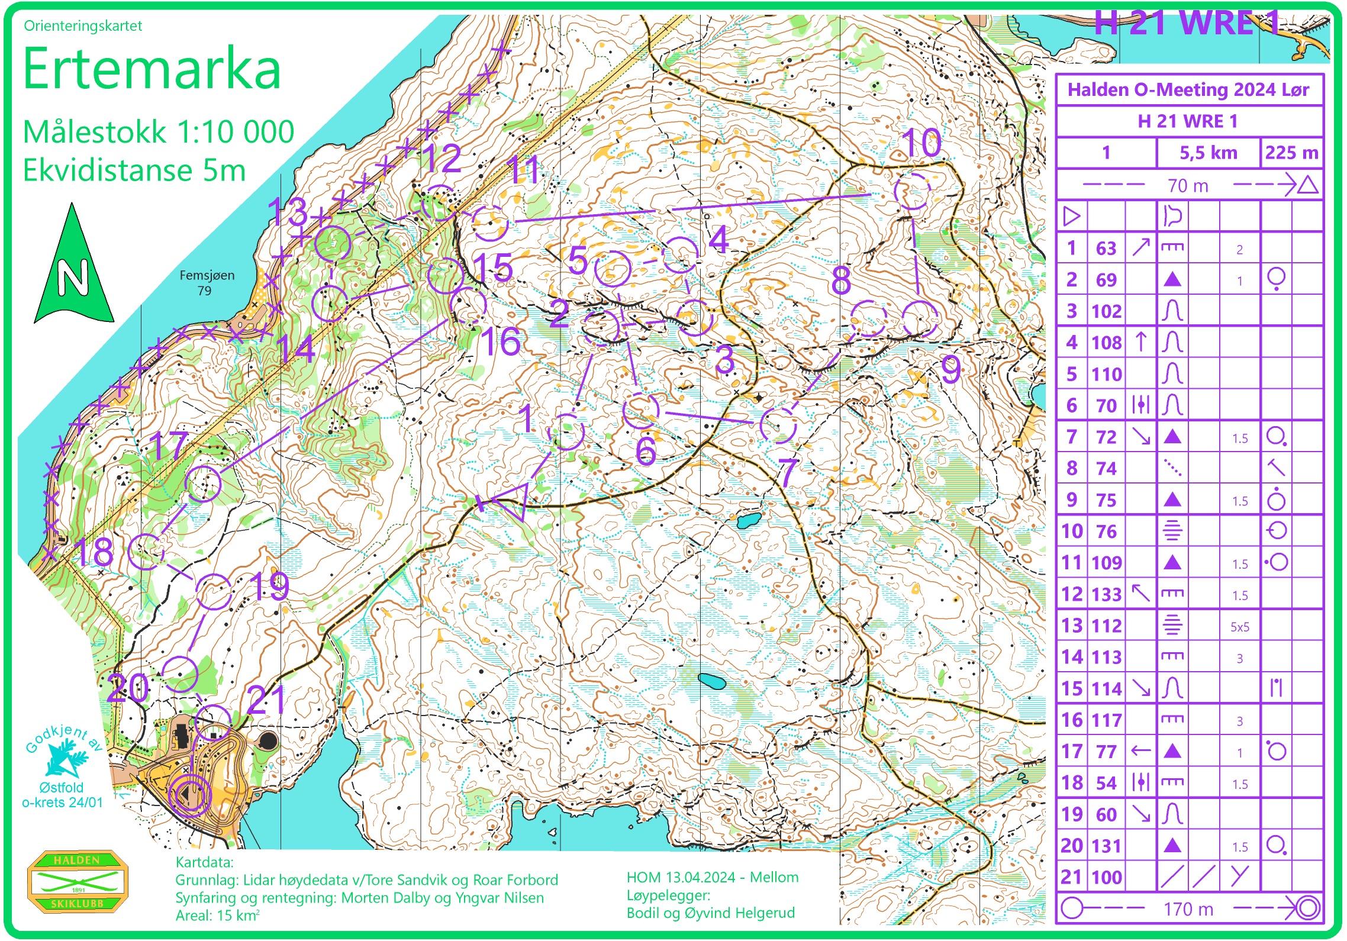Viewport: 1347px width, 941px height.
Task: Click the H 21 WRE 1 table cell
Action: (1188, 121)
